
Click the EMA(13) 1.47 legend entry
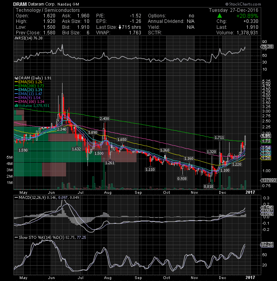pyautogui.click(x=28, y=94)
